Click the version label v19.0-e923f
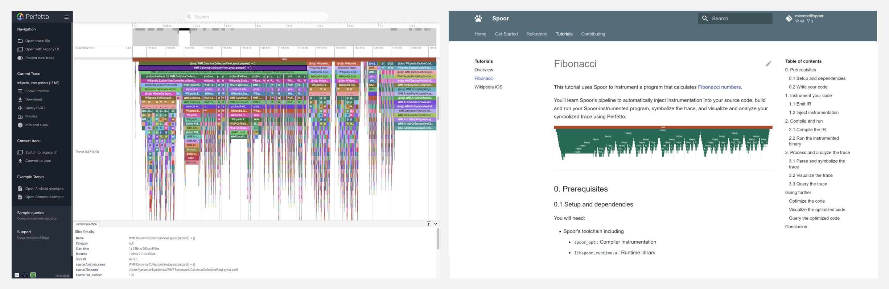This screenshot has width=889, height=289. (62, 276)
